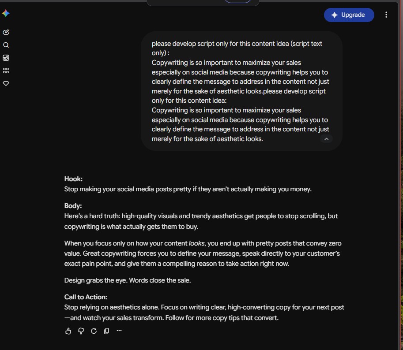403x350 pixels.
Task: Open the banana image icon in the sidebar
Action: click(x=6, y=58)
